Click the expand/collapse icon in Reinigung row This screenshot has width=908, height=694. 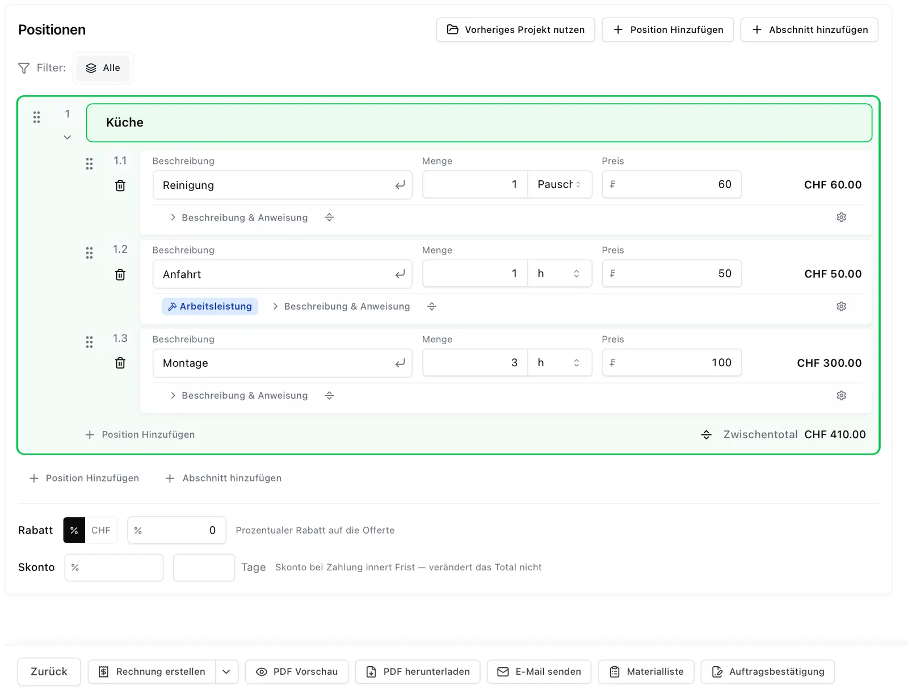(329, 217)
